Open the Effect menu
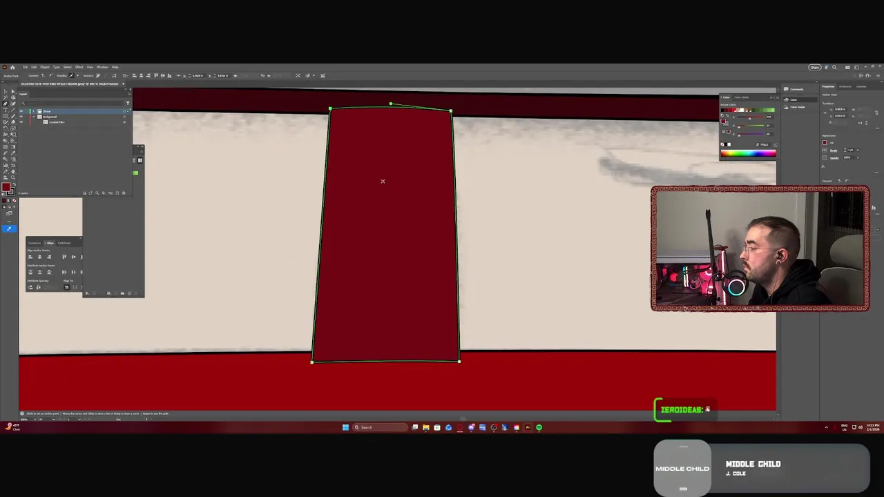884x497 pixels. (79, 67)
